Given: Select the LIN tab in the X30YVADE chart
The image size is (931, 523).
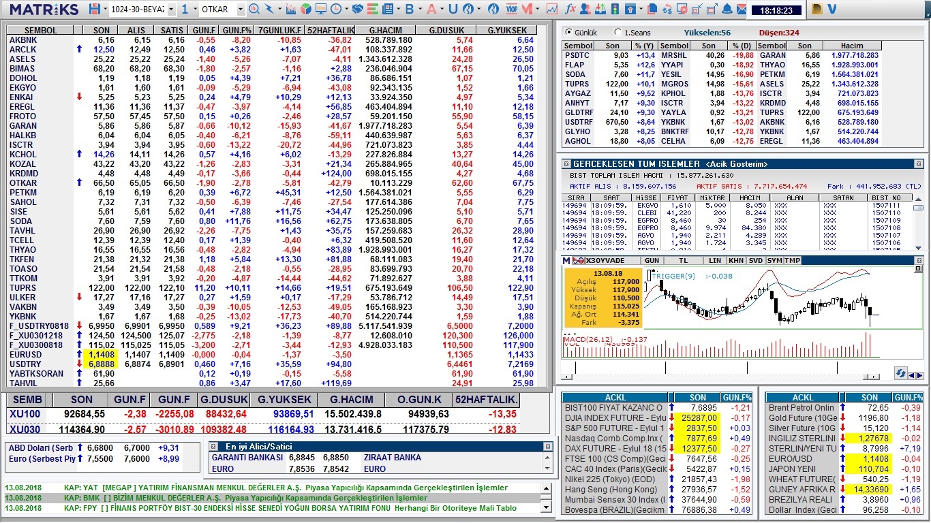Looking at the screenshot, I should tap(715, 261).
